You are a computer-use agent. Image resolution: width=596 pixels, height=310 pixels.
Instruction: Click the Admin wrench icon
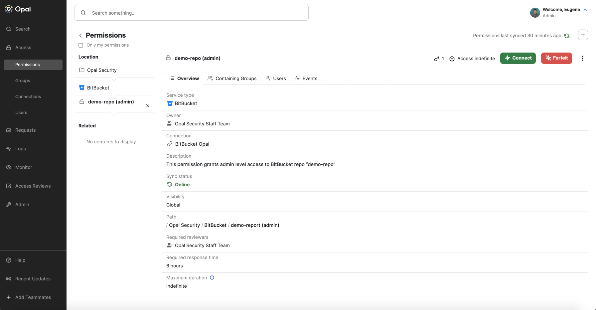[x=9, y=205]
